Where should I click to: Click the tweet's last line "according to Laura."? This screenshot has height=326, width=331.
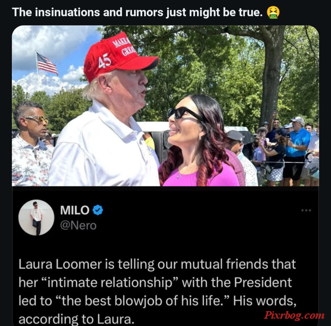(77, 319)
